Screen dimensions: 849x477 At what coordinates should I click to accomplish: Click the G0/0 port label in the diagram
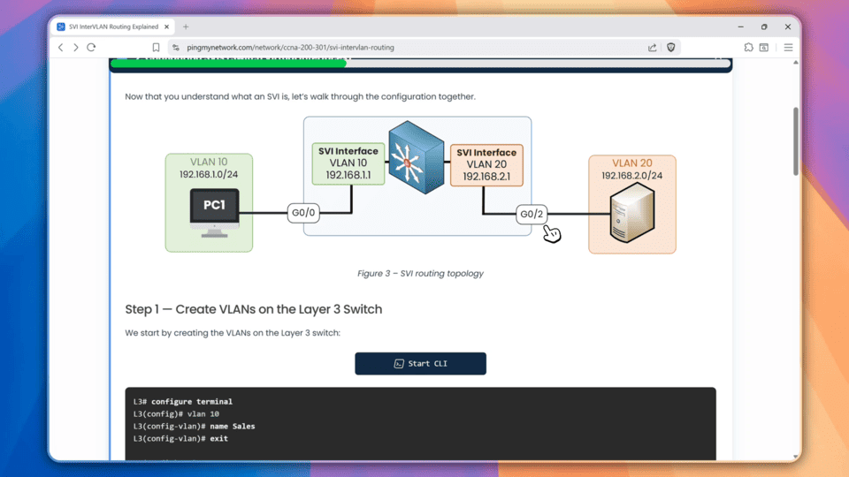[303, 213]
